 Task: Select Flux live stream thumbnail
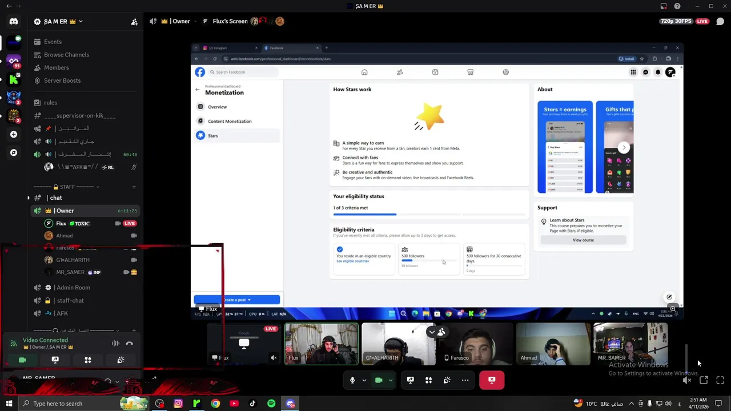244,344
